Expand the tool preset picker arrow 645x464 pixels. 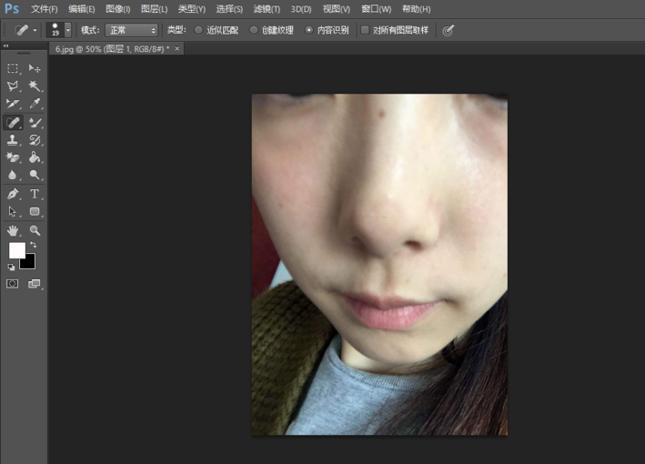pos(35,30)
